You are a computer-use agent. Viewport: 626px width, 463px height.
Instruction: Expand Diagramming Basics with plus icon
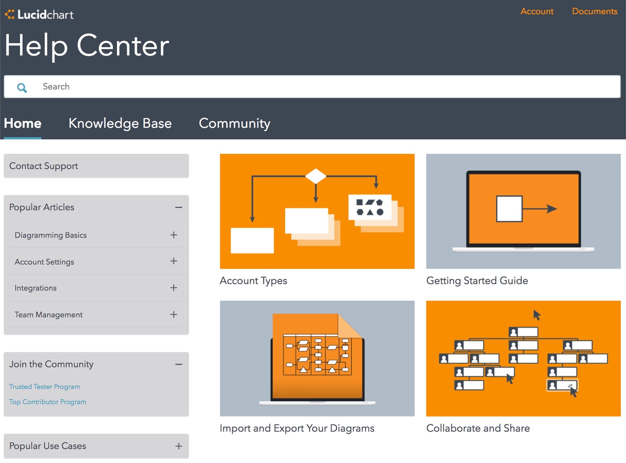point(174,235)
